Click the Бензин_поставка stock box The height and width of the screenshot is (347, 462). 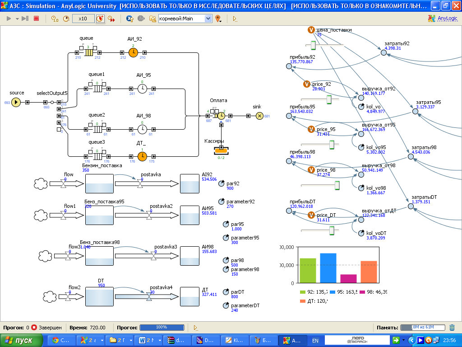[x=99, y=184]
